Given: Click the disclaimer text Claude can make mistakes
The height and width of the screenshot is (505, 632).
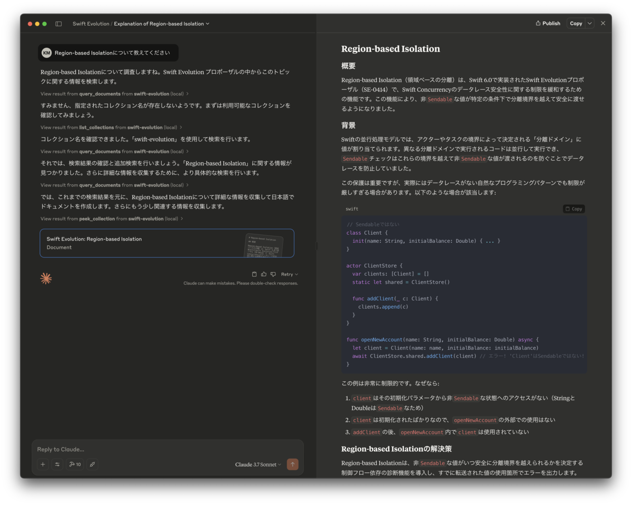Looking at the screenshot, I should pos(241,283).
